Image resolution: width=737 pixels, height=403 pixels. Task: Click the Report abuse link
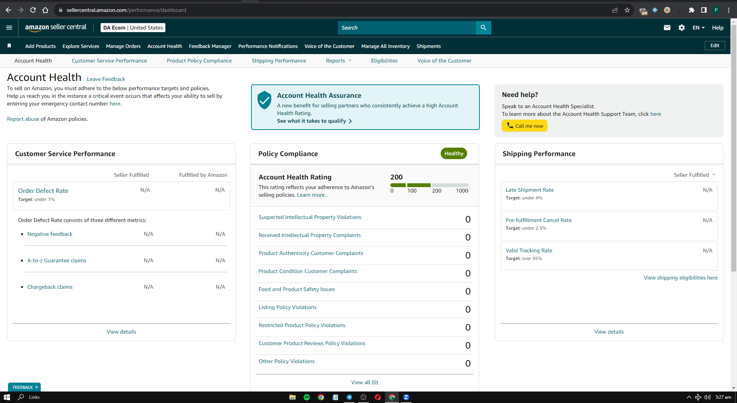[23, 119]
